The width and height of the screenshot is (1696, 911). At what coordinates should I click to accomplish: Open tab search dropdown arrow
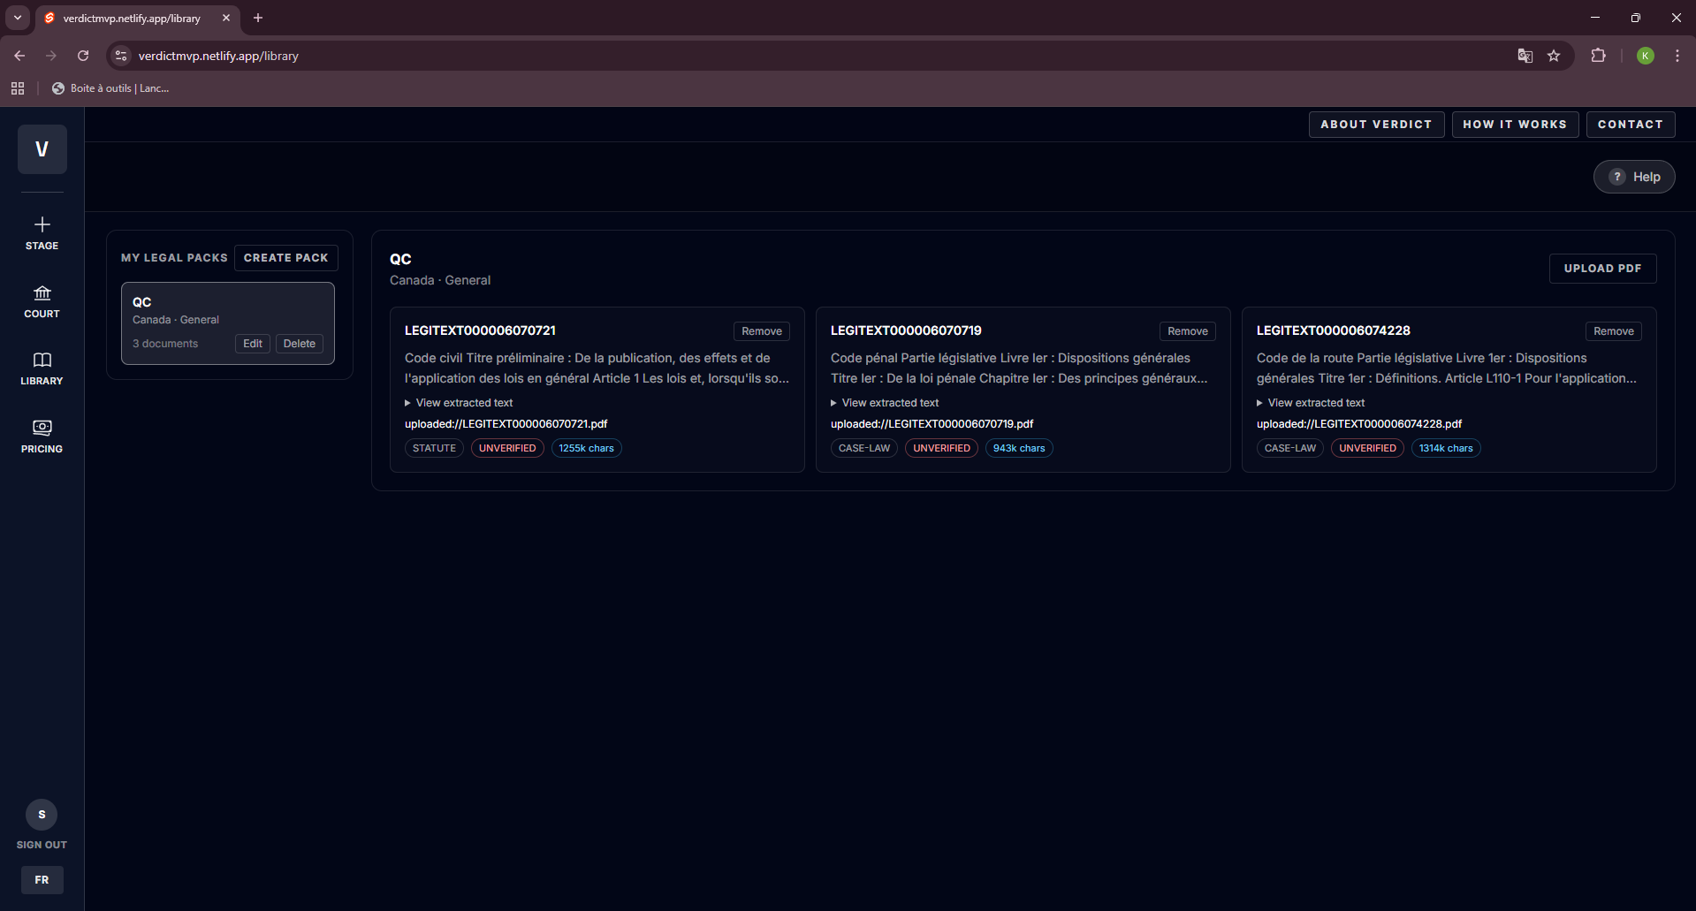[x=18, y=18]
